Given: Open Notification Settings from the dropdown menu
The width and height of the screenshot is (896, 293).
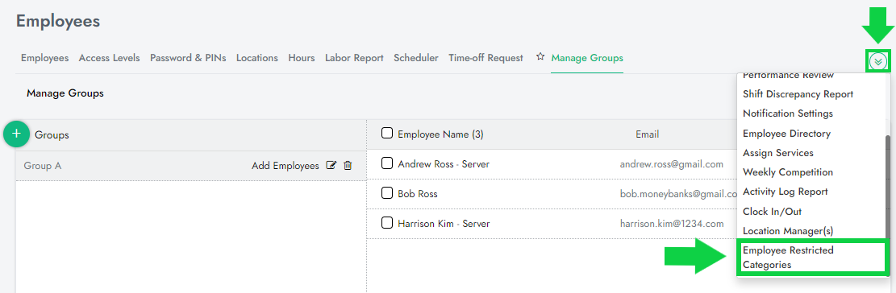Looking at the screenshot, I should click(x=787, y=113).
